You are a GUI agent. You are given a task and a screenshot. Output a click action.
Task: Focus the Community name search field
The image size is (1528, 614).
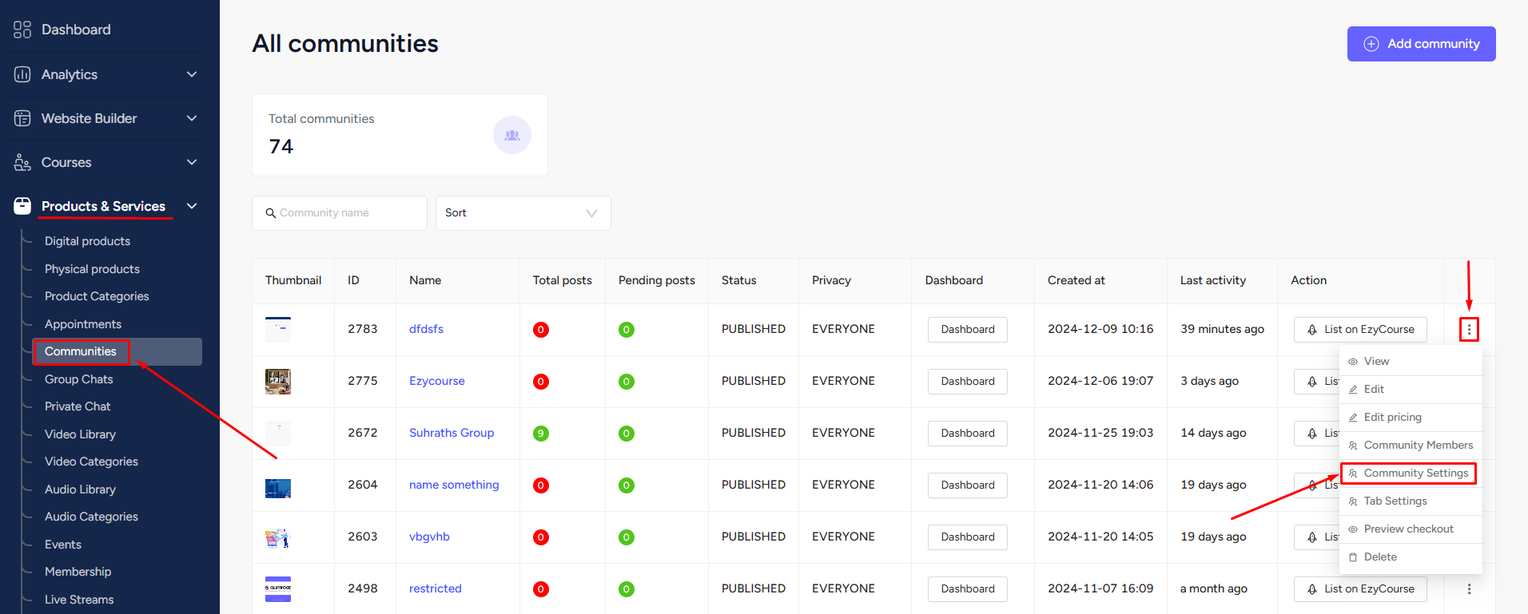(x=340, y=213)
